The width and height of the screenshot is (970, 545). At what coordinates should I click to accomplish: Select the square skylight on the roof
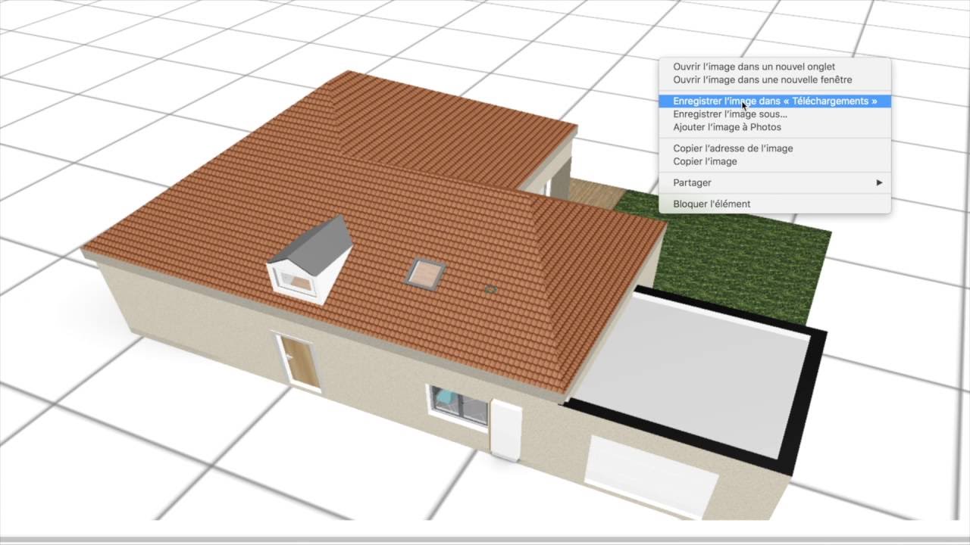[x=424, y=272]
